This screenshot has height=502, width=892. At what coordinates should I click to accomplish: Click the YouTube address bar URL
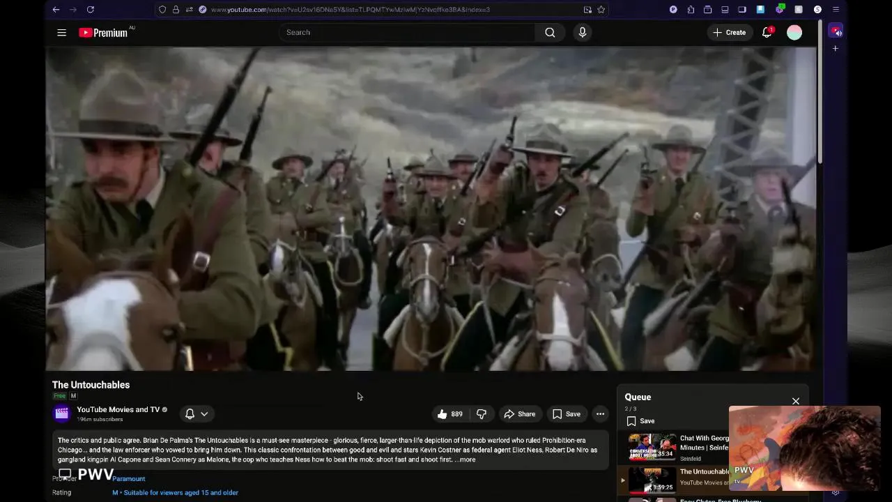(350, 10)
